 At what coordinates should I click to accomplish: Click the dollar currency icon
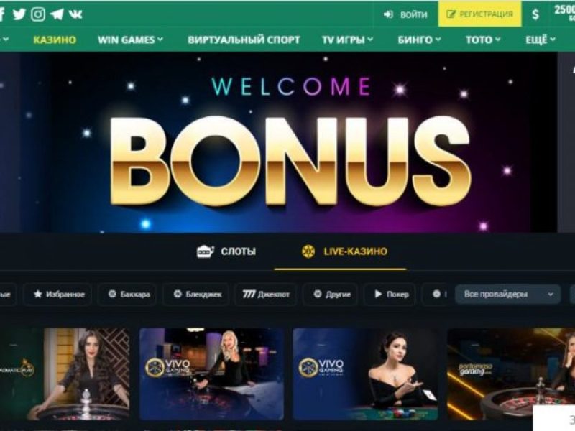pos(535,14)
